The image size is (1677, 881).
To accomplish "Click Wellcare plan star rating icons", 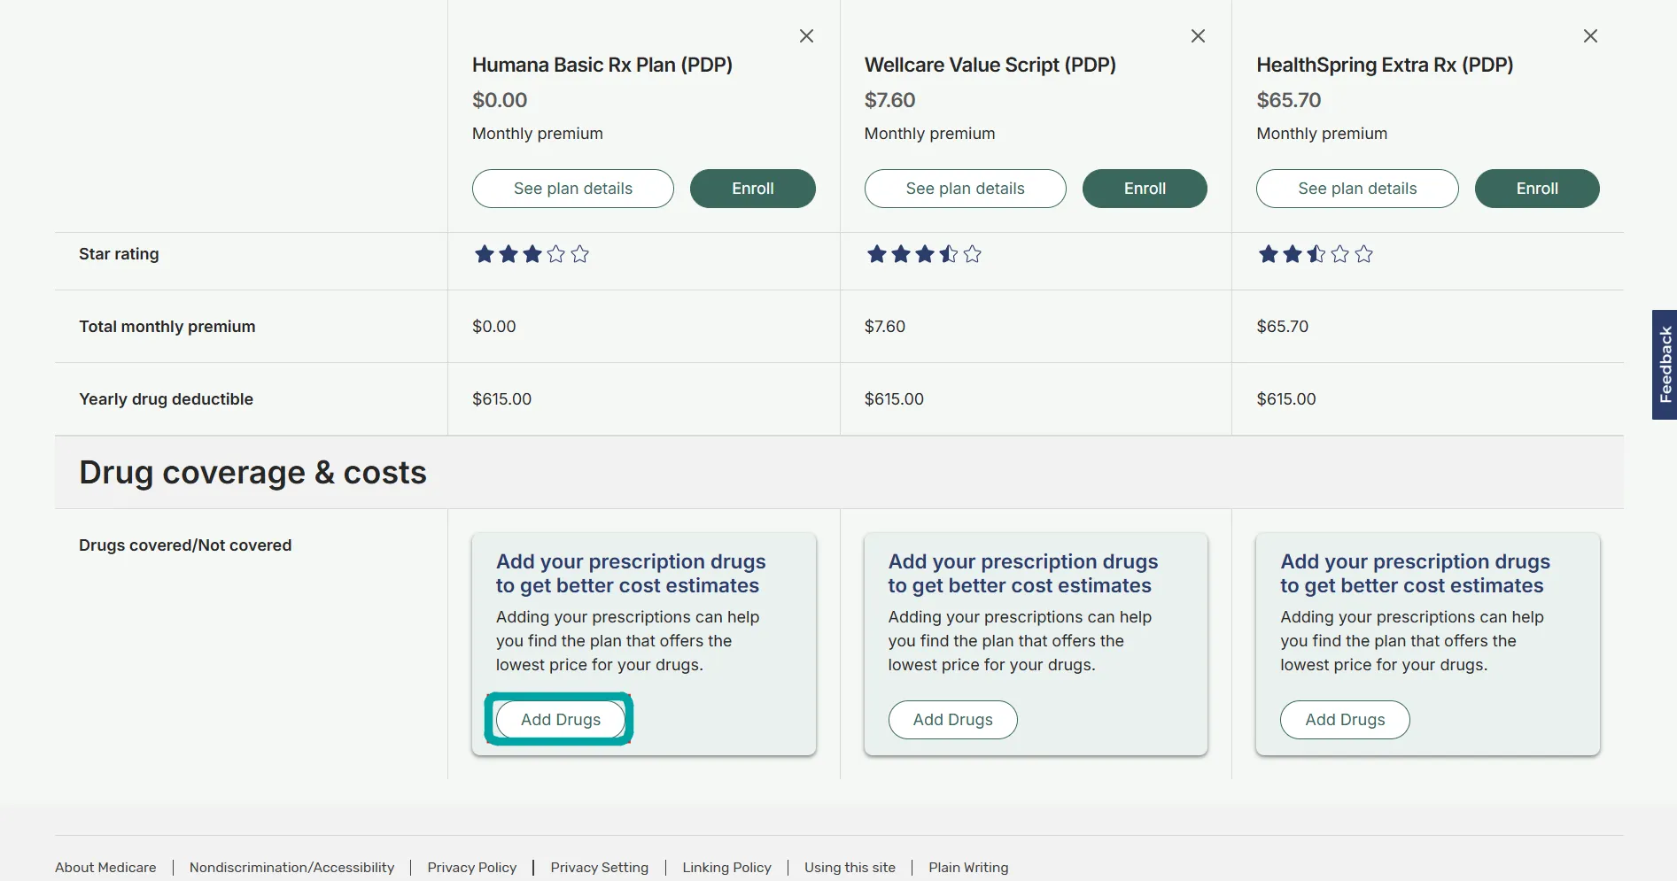I will click(x=924, y=255).
